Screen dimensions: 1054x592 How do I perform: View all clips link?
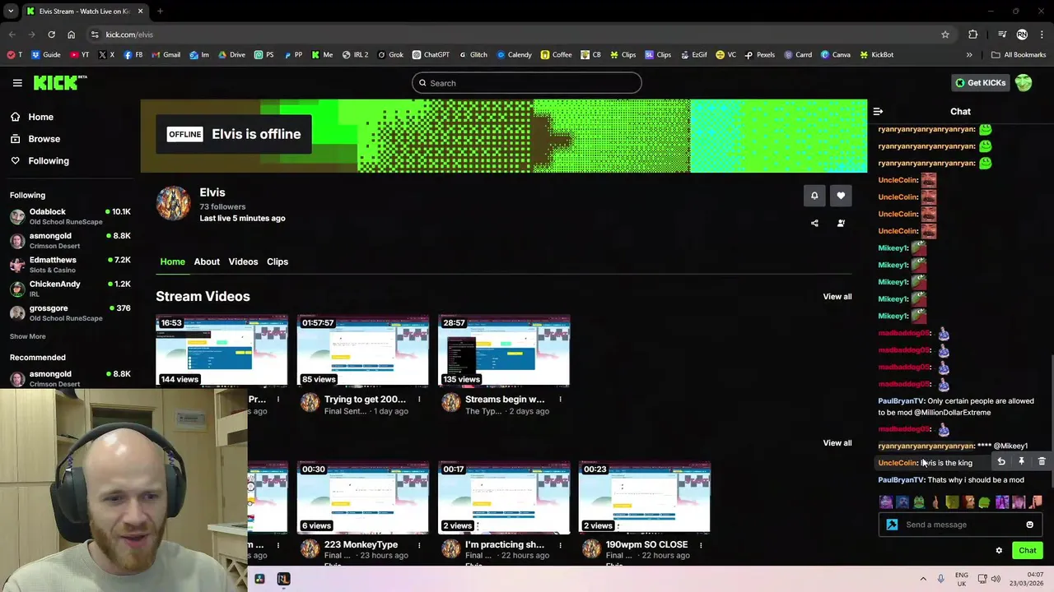click(837, 443)
